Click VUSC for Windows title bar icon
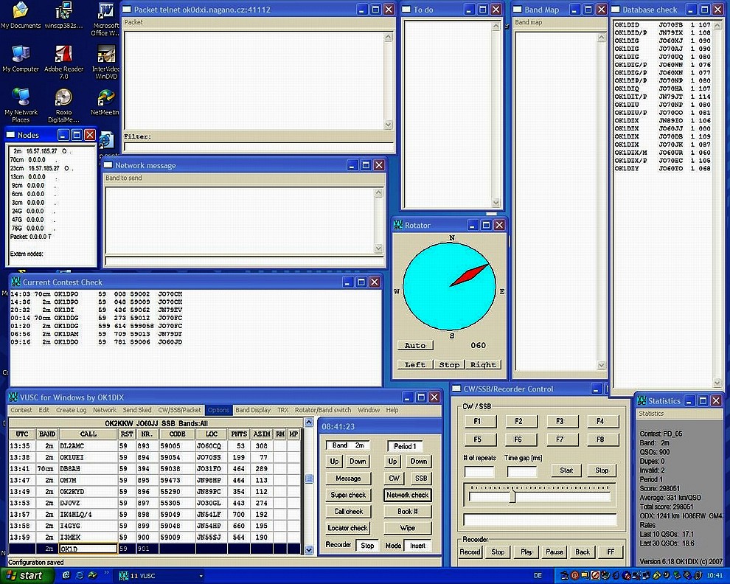The height and width of the screenshot is (584, 730). [x=13, y=397]
